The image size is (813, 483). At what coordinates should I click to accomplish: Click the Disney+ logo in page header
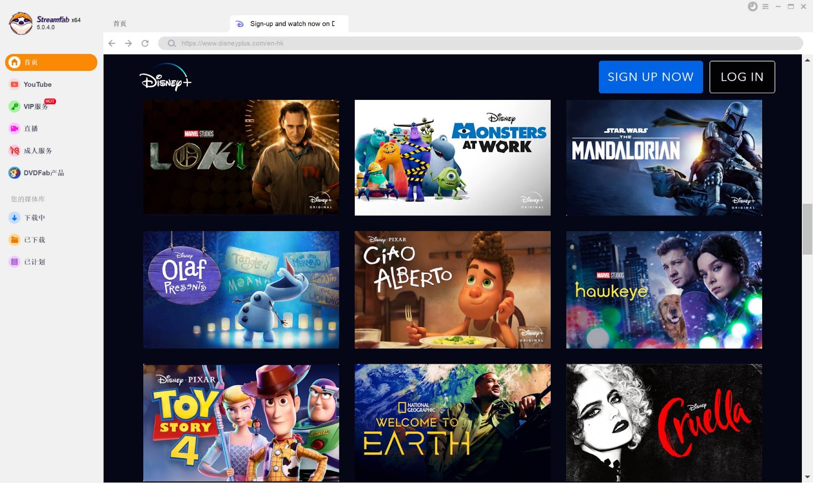pos(166,77)
